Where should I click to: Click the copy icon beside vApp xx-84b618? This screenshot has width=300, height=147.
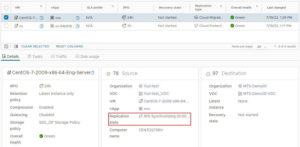78,26
